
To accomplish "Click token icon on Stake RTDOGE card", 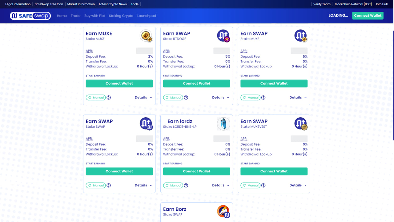I will [223, 36].
